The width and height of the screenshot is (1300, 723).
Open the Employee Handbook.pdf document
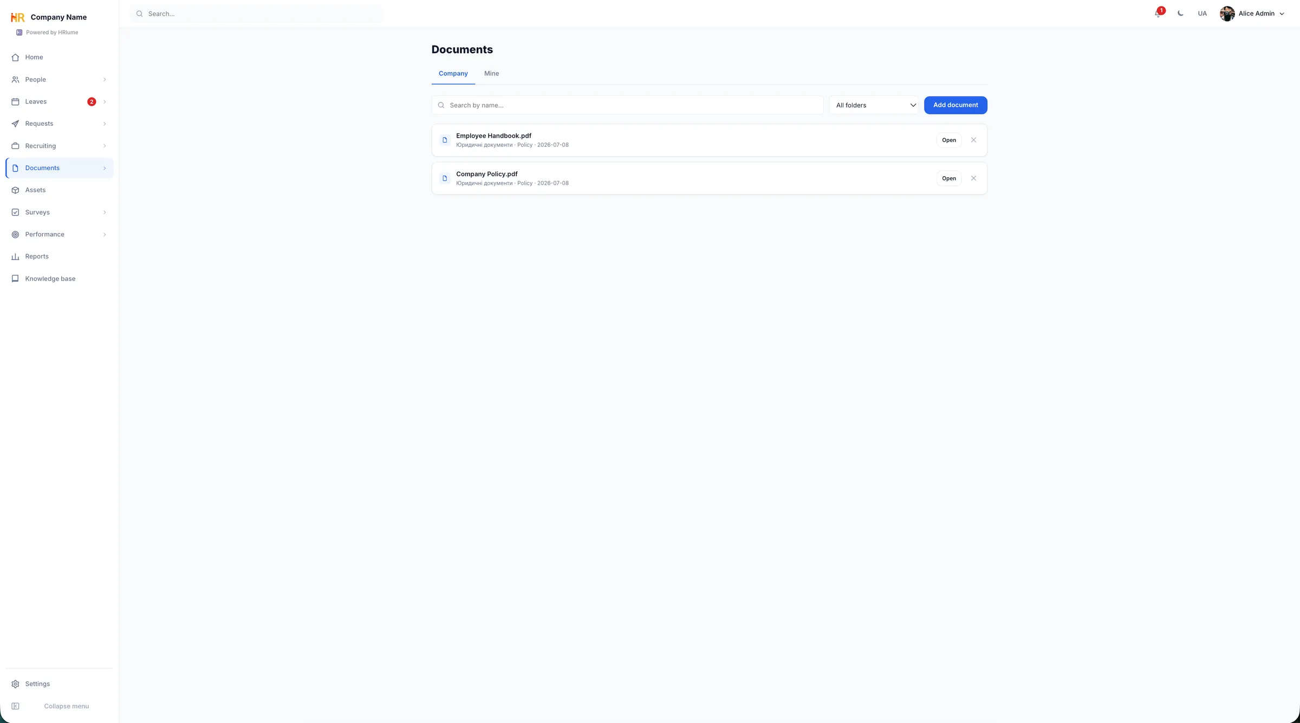pos(949,140)
